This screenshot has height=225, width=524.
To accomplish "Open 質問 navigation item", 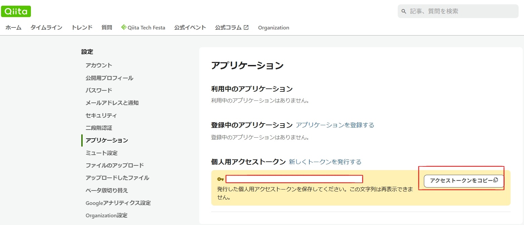I will click(x=107, y=28).
